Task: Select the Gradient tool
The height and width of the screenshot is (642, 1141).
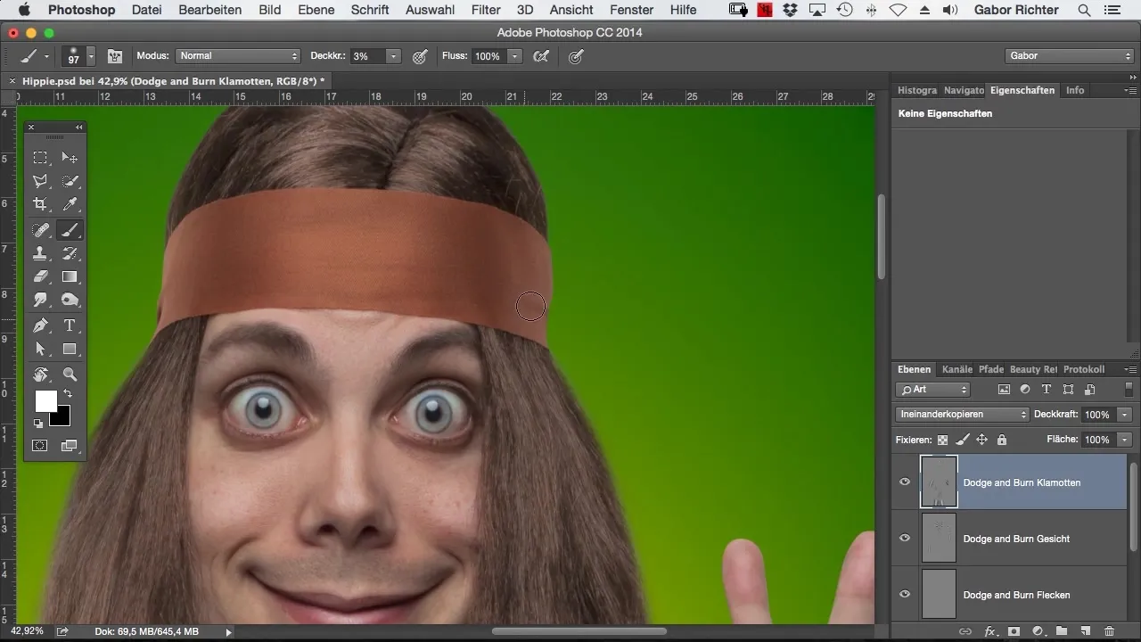Action: pos(70,277)
